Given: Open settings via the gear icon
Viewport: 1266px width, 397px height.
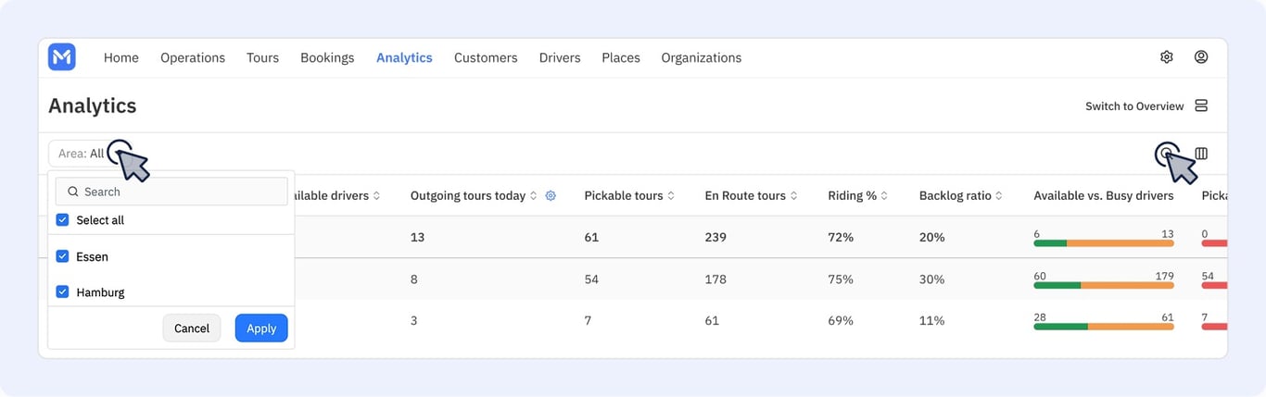Looking at the screenshot, I should coord(1167,57).
